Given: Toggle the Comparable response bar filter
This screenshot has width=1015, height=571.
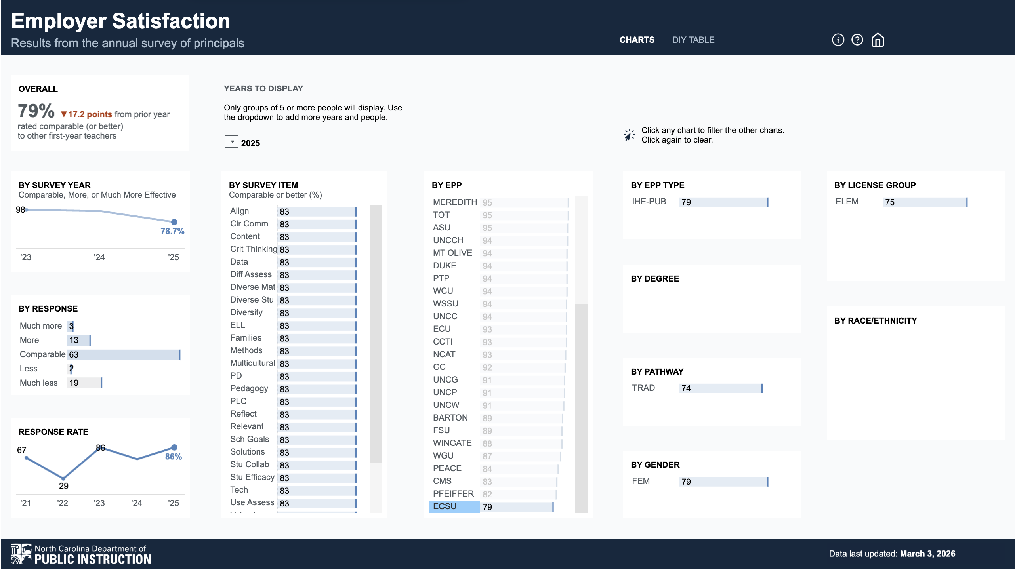Looking at the screenshot, I should coord(123,355).
